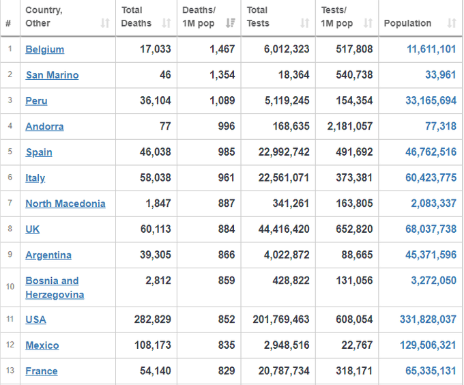Click Spain population 46,762,516 link
This screenshot has height=385, width=464.
[431, 152]
